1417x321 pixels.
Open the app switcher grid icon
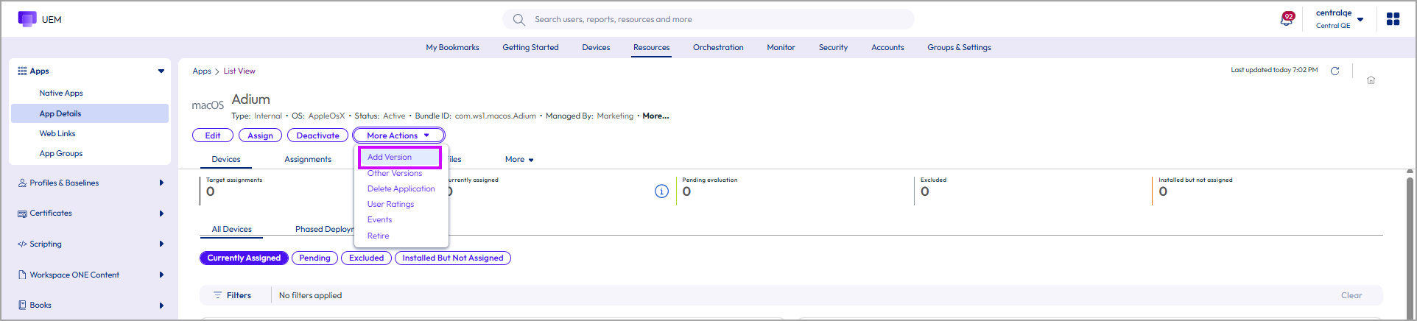pyautogui.click(x=1393, y=19)
